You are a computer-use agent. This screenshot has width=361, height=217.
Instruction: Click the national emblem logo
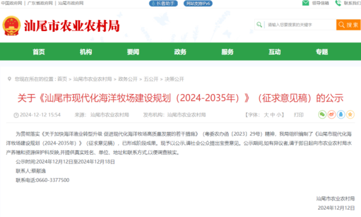pos(12,26)
